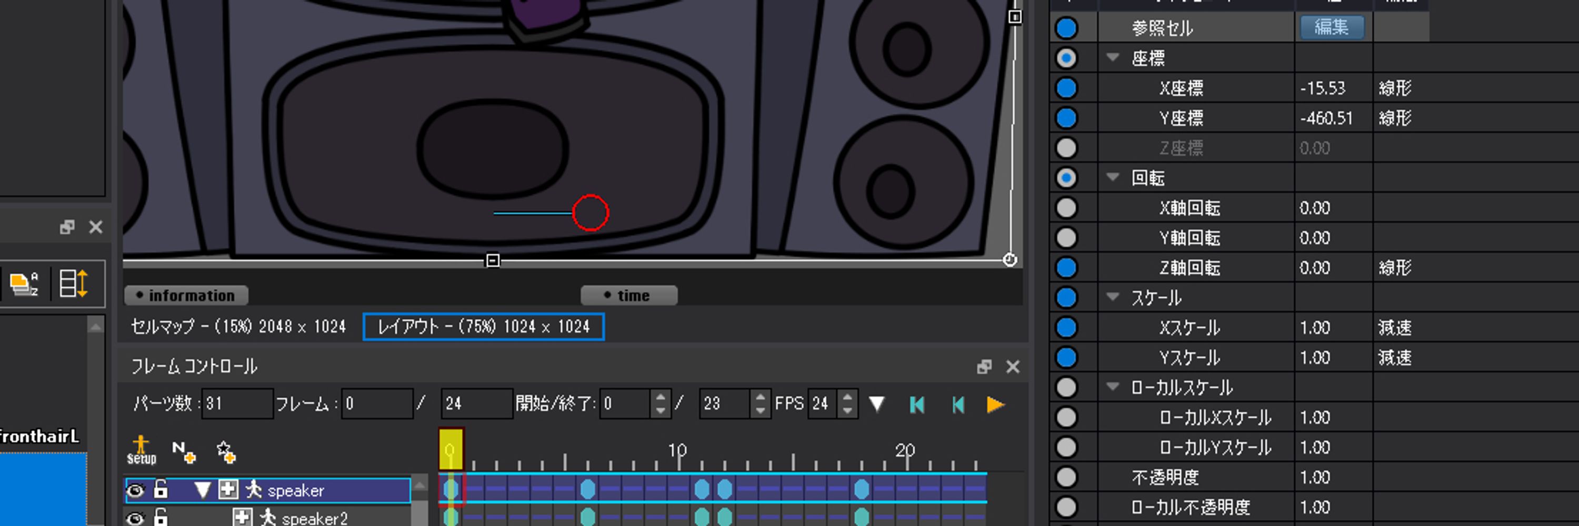Click the part list scrollbar up arrow
This screenshot has height=526, width=1579.
pos(419,487)
